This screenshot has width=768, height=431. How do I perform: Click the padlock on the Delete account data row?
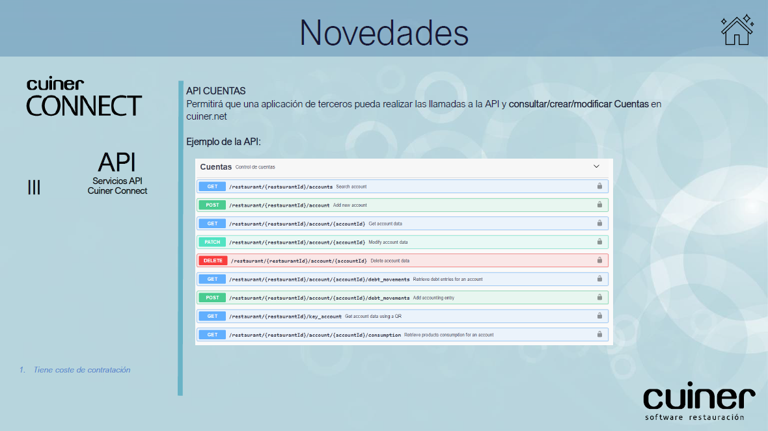click(x=599, y=260)
